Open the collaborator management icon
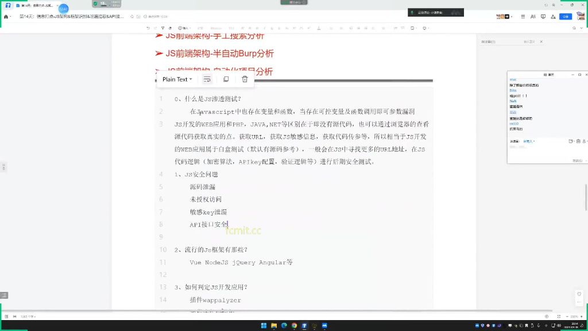This screenshot has width=588, height=331. (x=553, y=17)
